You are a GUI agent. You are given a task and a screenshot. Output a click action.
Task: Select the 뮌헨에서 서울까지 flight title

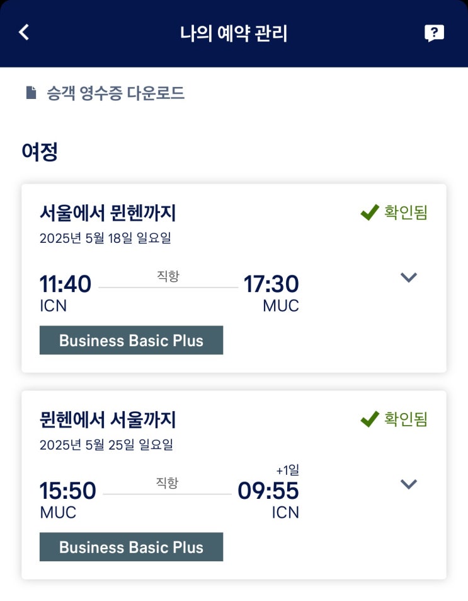108,420
